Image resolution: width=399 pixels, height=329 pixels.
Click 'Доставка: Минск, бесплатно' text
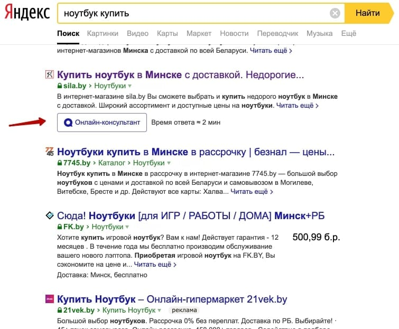click(102, 275)
